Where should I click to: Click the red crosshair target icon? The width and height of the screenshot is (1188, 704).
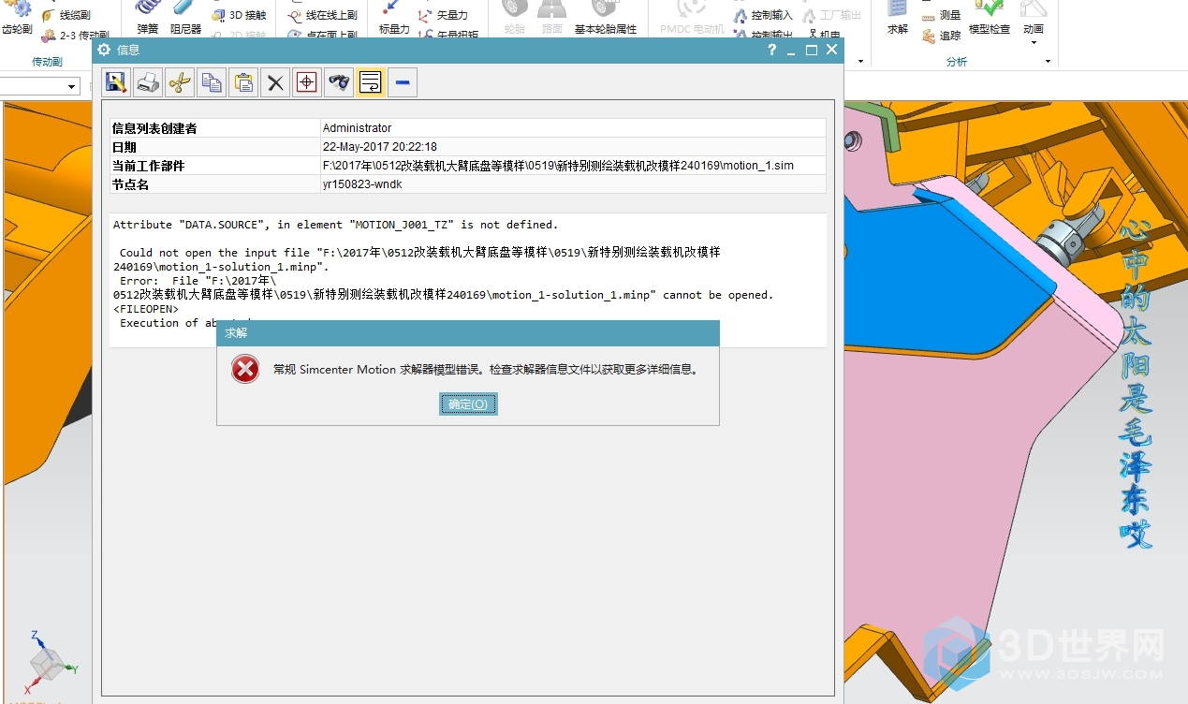[307, 83]
